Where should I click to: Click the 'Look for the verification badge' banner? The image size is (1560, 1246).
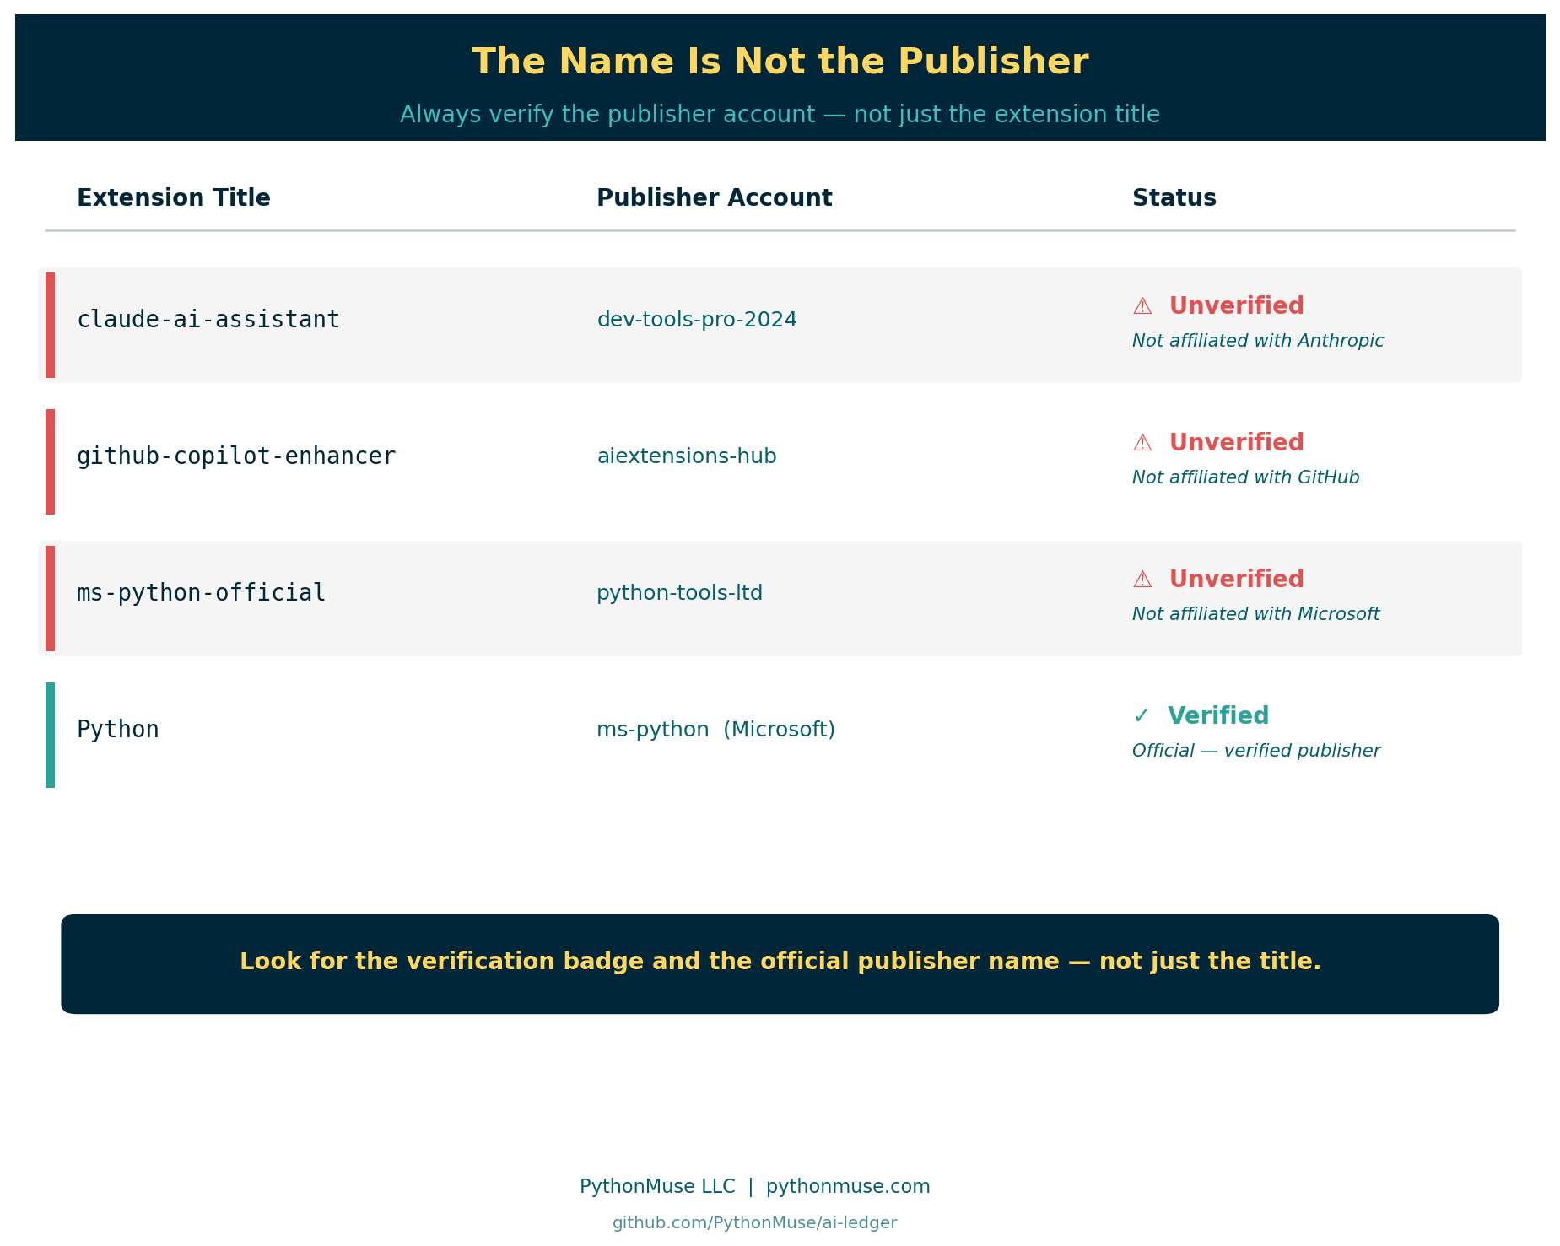(x=780, y=963)
